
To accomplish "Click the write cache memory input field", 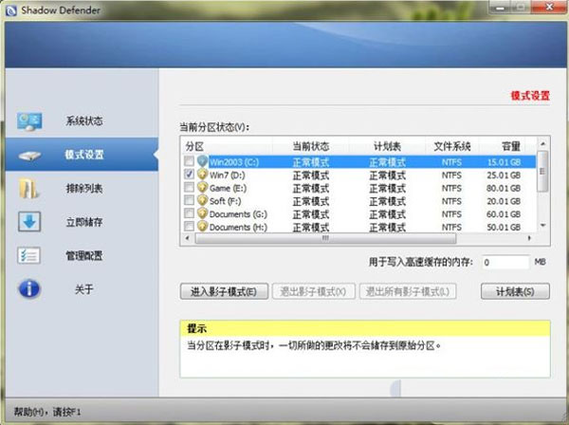I will point(505,262).
